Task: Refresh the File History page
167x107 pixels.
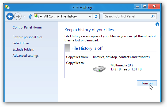Action: (96, 16)
